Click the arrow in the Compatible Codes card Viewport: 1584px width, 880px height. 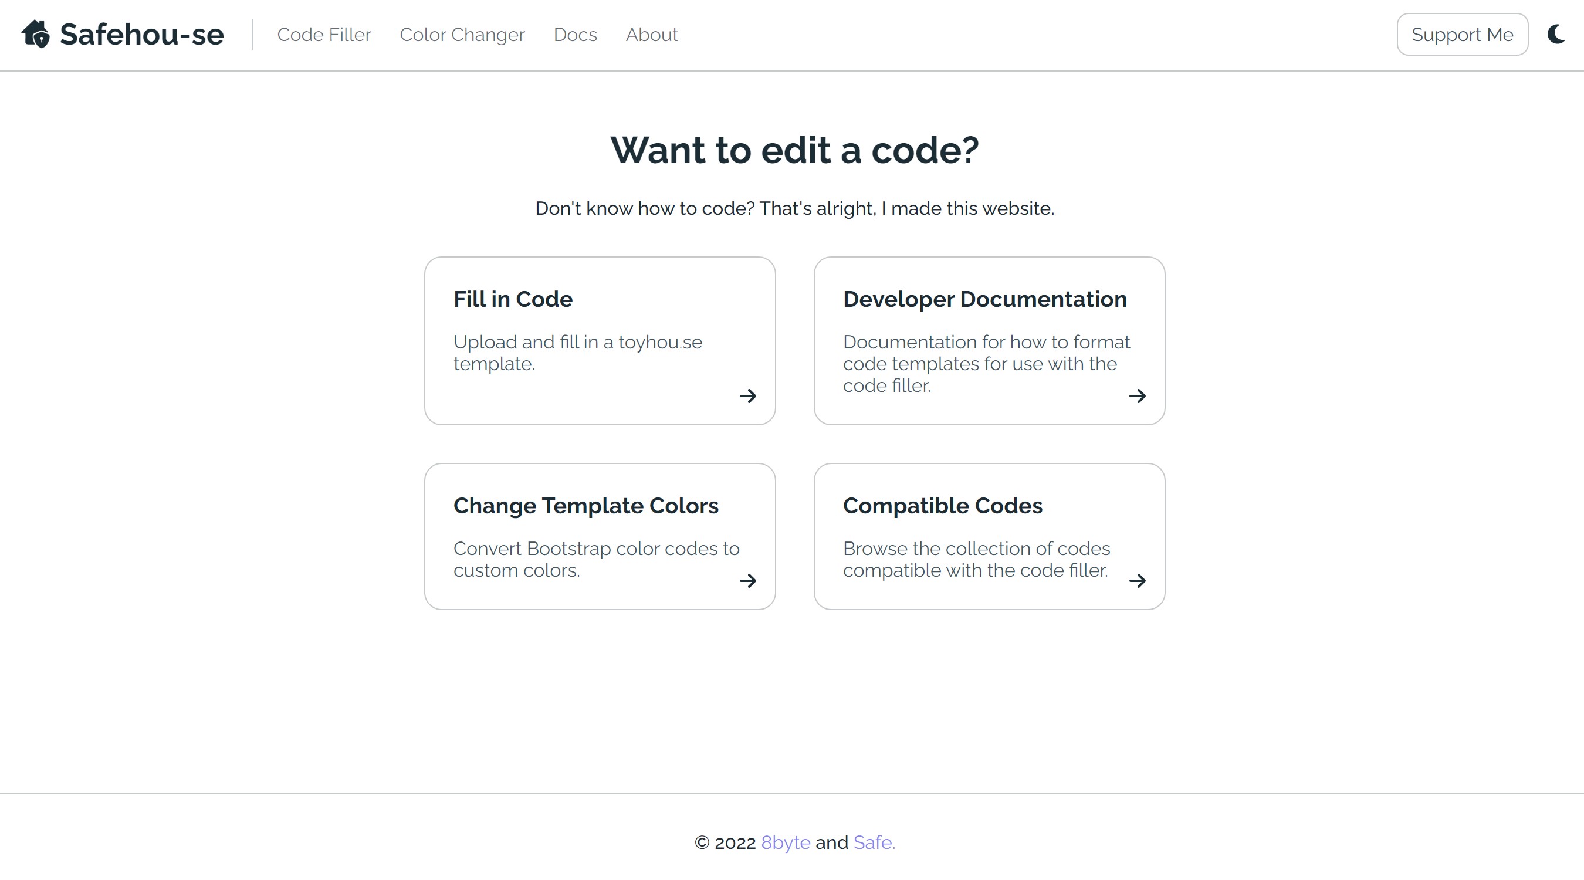(x=1138, y=581)
